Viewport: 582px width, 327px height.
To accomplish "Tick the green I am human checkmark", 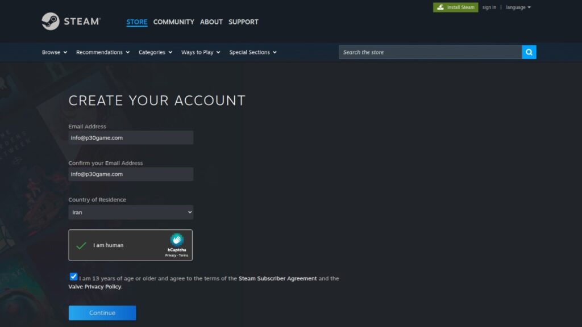I will point(81,245).
